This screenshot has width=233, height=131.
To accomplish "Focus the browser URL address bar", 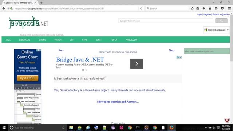I will click(76, 8).
